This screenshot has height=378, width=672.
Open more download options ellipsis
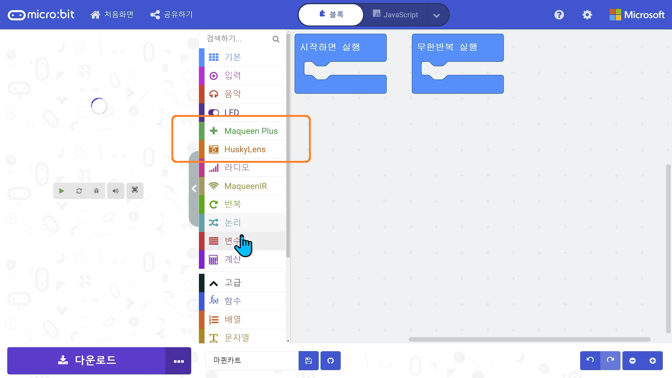(x=178, y=361)
